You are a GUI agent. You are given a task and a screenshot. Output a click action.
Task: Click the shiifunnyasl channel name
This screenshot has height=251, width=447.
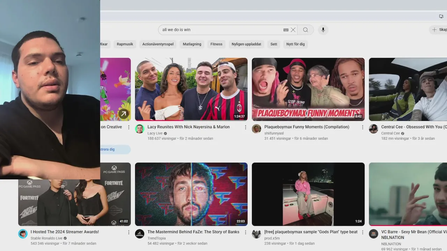274,134
